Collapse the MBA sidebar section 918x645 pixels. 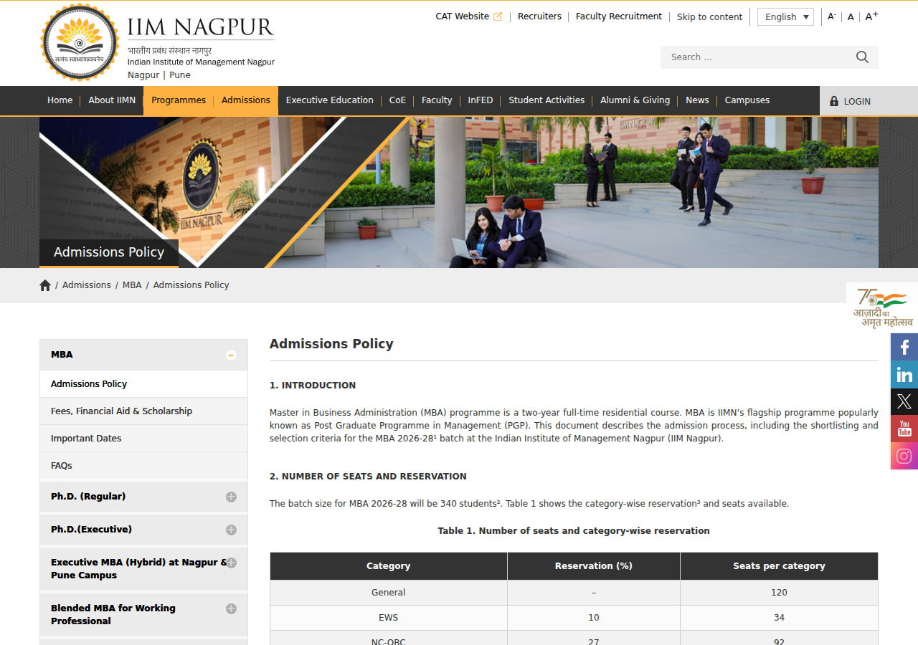[x=231, y=355]
